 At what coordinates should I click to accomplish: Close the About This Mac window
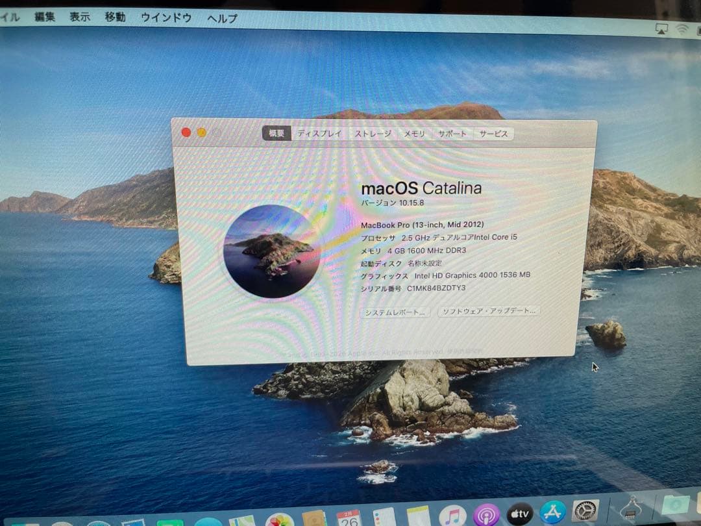[186, 132]
